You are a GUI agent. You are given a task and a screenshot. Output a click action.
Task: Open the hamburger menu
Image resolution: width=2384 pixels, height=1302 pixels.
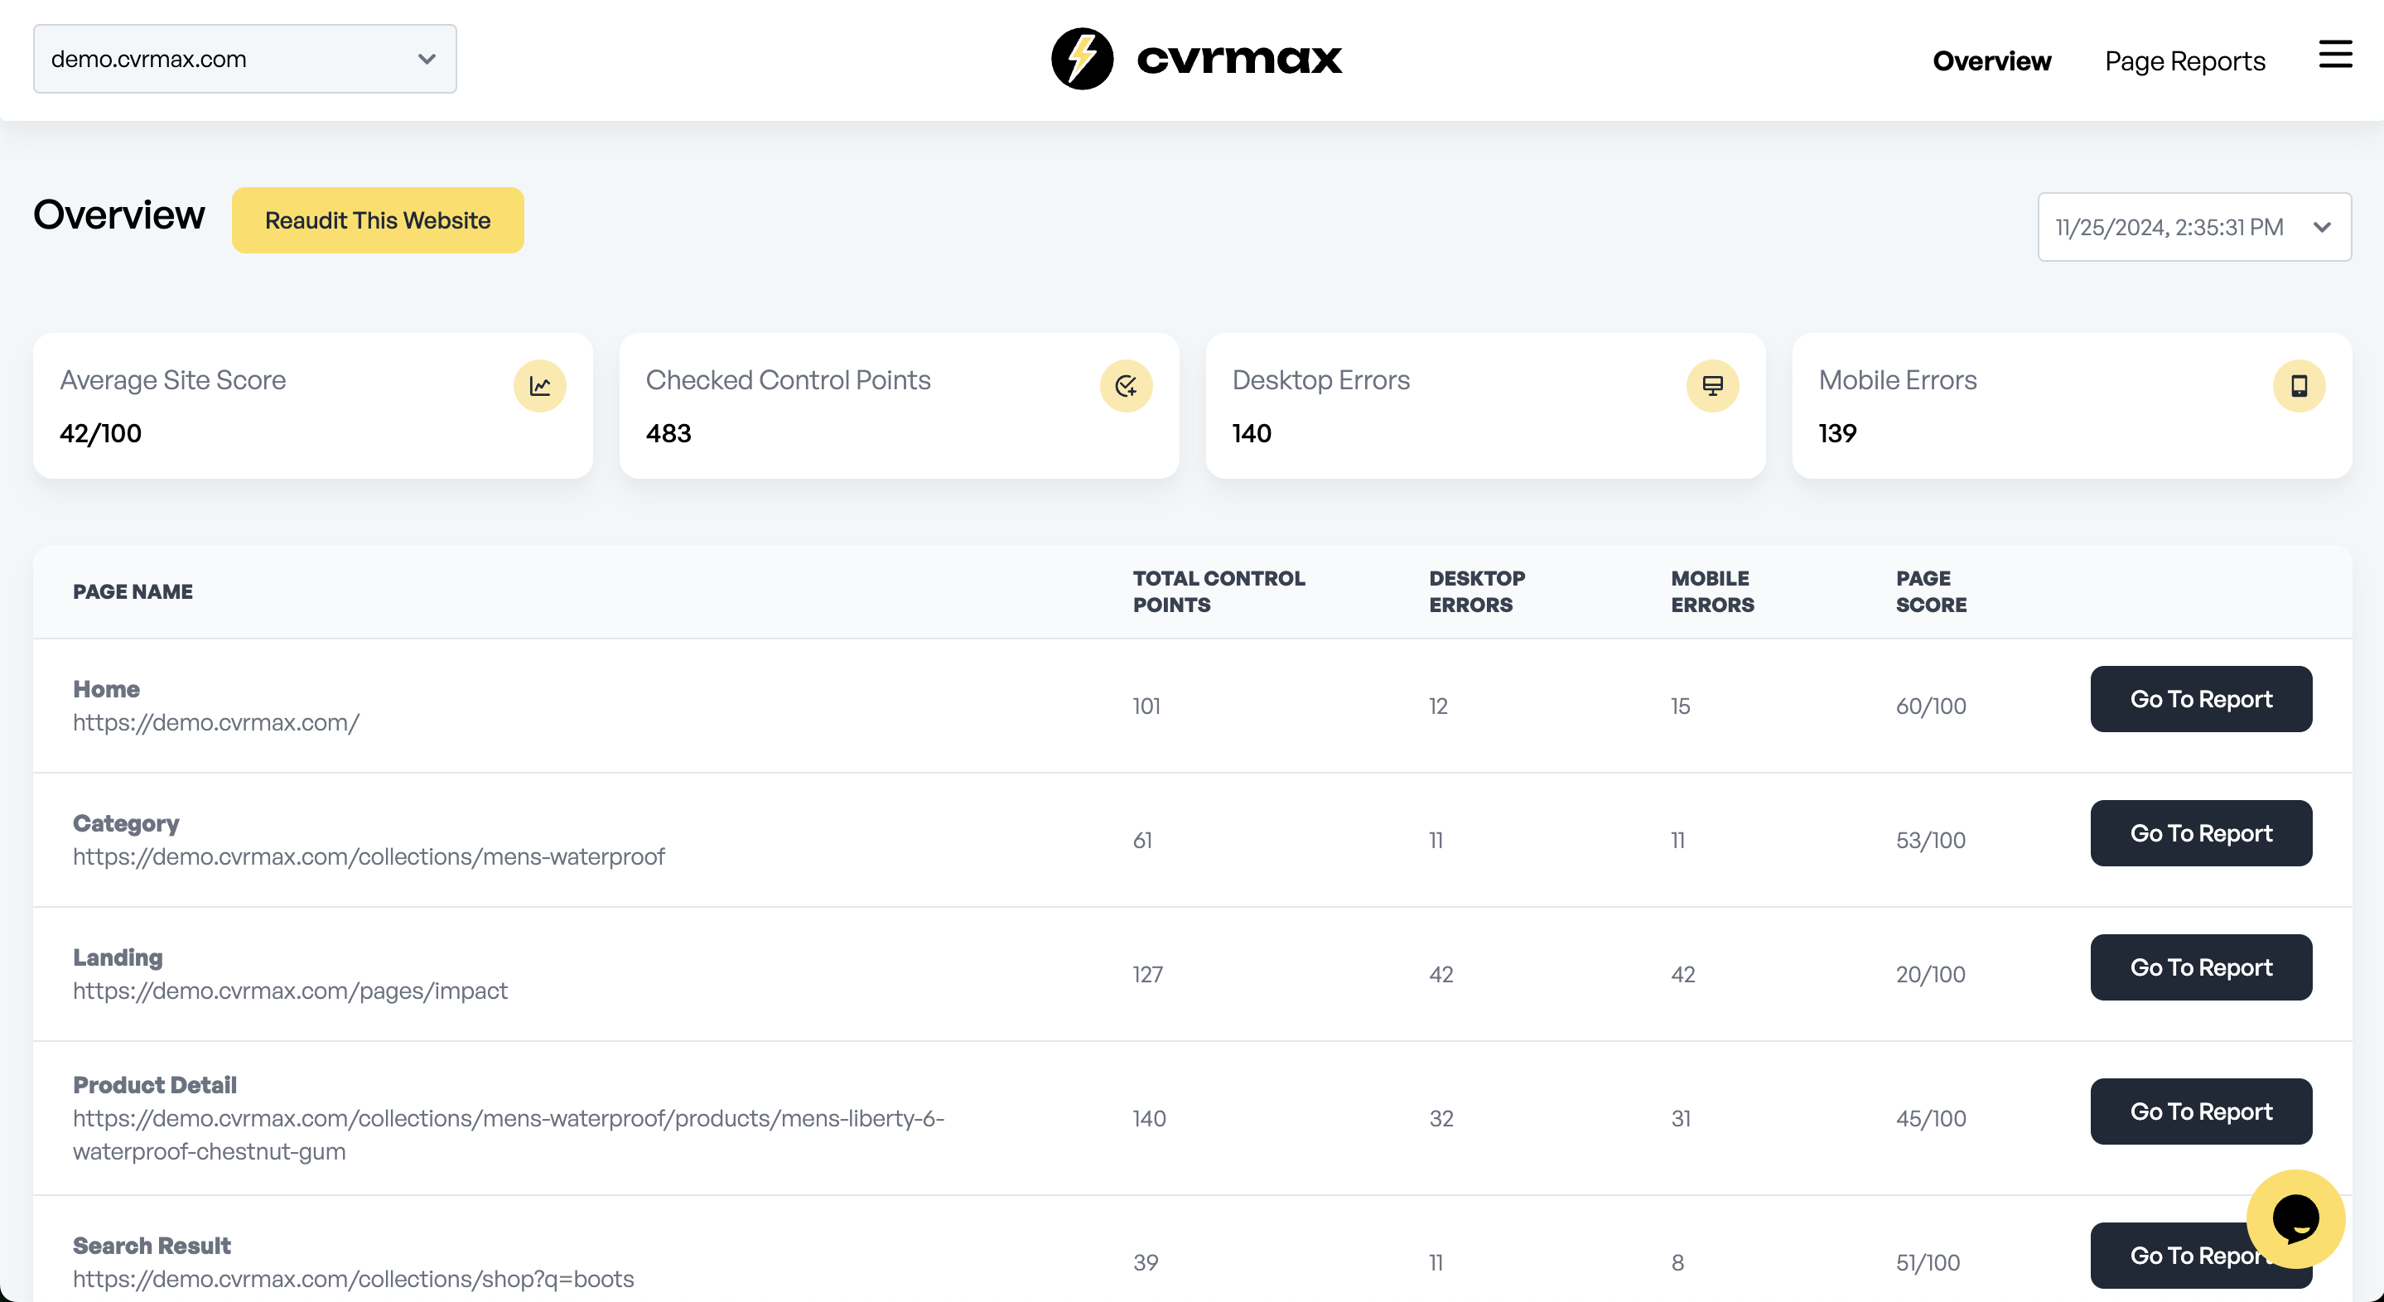coord(2335,55)
